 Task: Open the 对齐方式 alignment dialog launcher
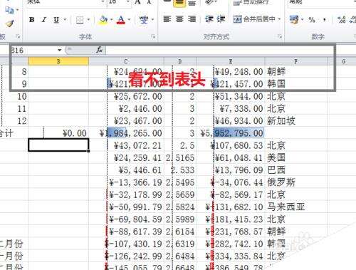pos(280,36)
